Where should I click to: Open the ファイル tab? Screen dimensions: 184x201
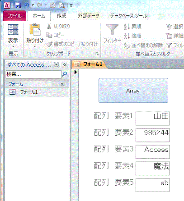click(x=14, y=16)
